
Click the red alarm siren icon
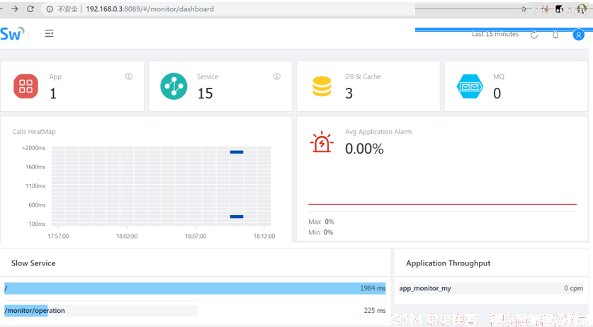pos(322,142)
